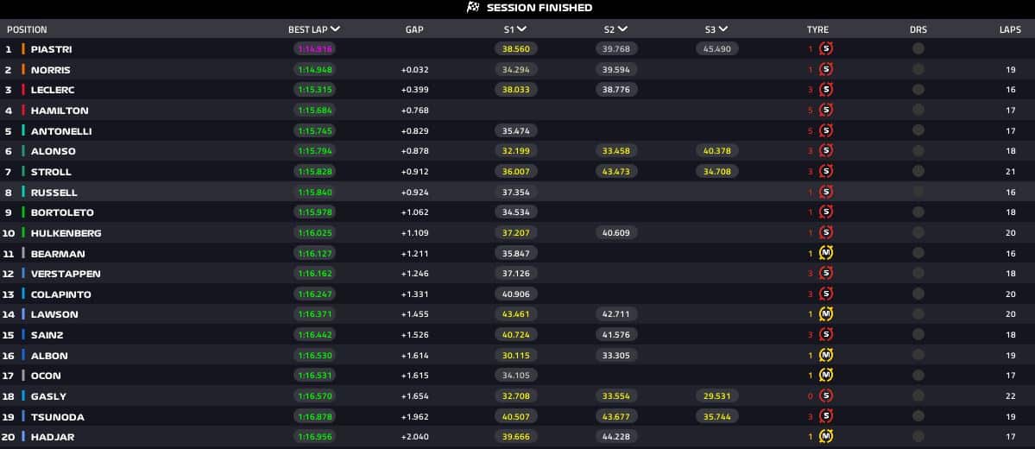Open the S1 sector column dropdown
1035x449 pixels.
[x=522, y=29]
